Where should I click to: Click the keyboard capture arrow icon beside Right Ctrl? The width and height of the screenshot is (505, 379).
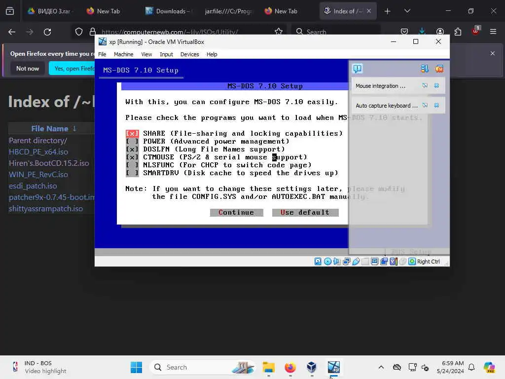pos(412,262)
